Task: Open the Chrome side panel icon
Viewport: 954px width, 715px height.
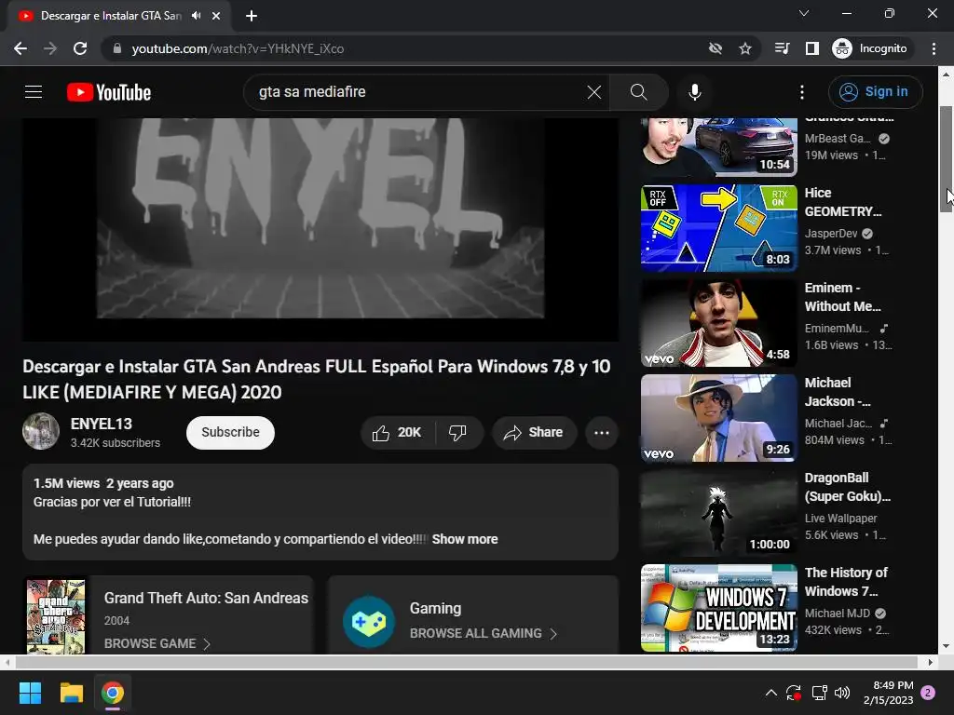Action: coord(812,48)
